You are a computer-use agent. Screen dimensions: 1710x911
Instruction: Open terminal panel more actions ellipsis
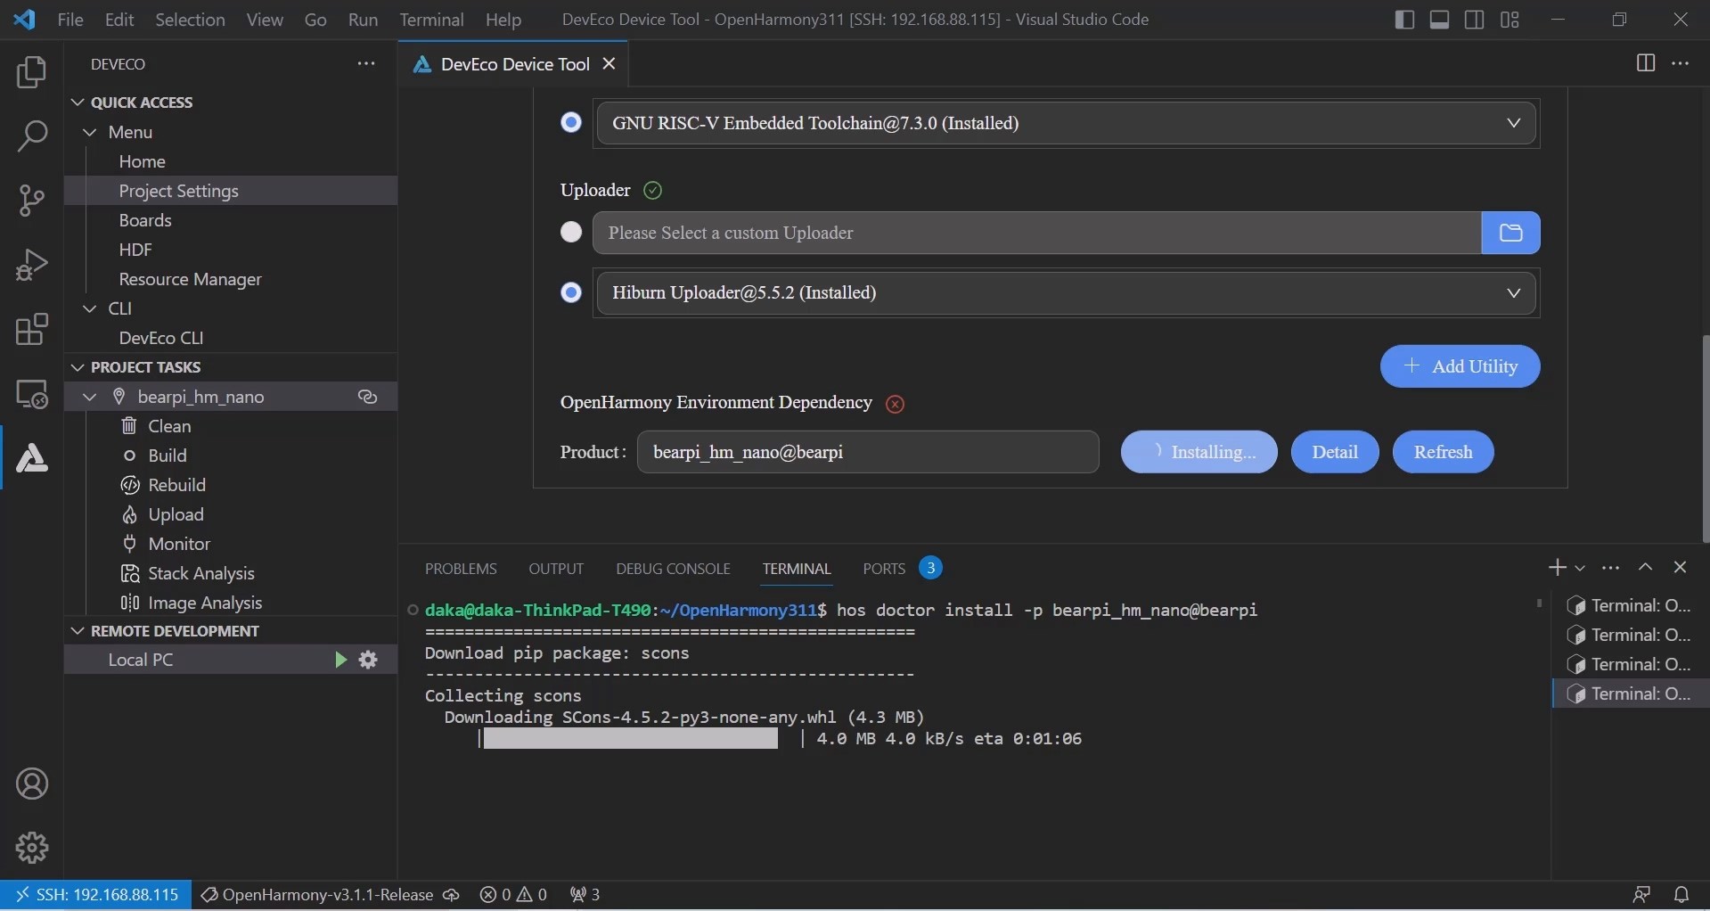[x=1610, y=568]
